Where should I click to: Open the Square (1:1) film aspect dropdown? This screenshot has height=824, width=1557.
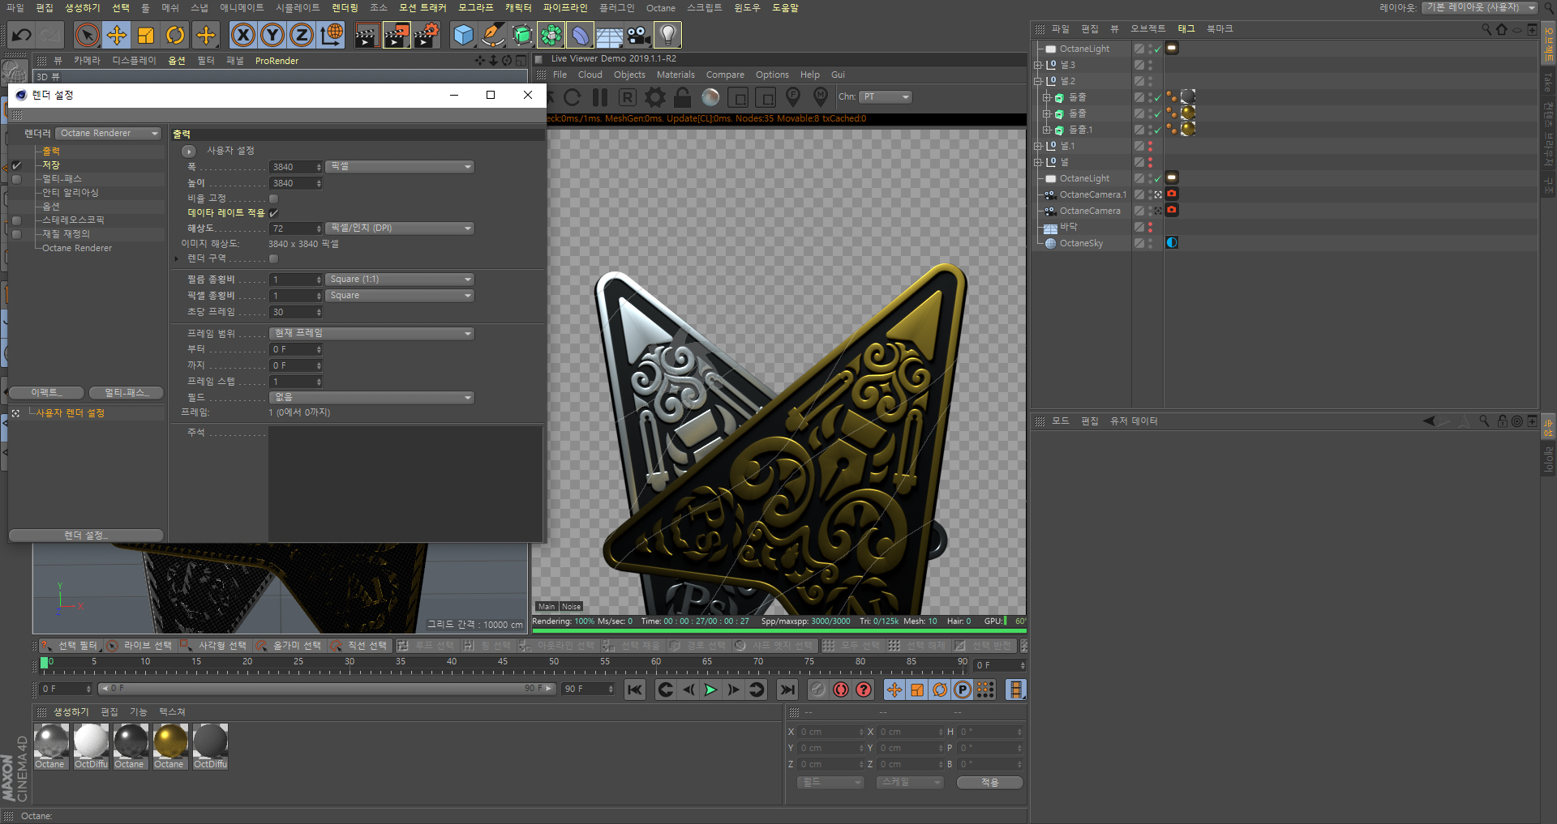coord(400,280)
